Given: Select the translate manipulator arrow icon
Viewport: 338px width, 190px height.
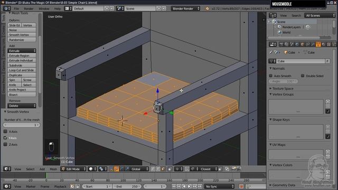Looking at the screenshot, I should coord(116,169).
